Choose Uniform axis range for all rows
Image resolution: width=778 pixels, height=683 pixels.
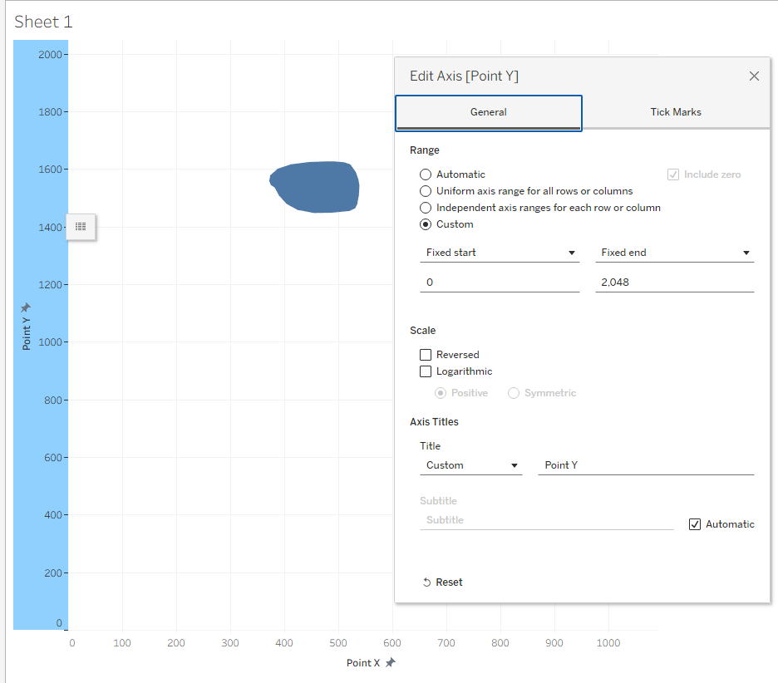coord(426,191)
